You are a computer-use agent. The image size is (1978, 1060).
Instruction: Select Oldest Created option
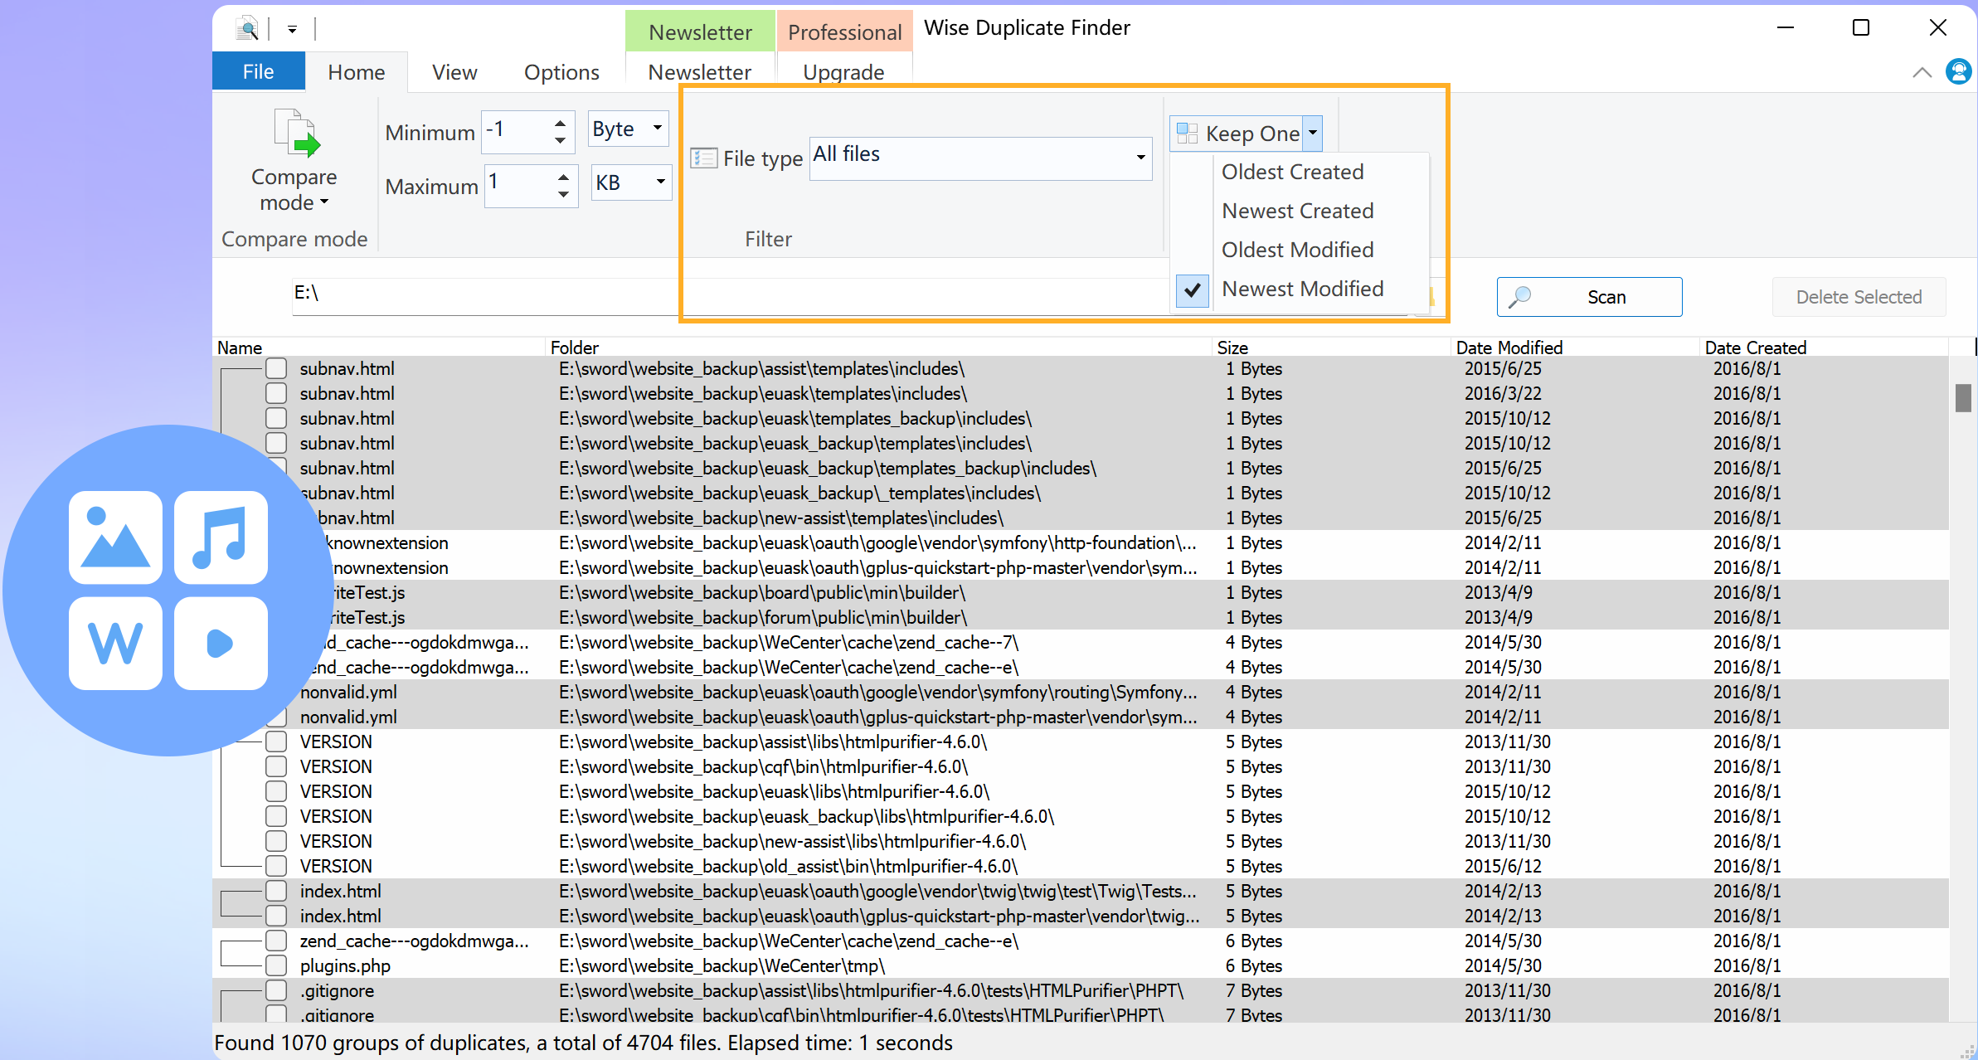[x=1292, y=172]
